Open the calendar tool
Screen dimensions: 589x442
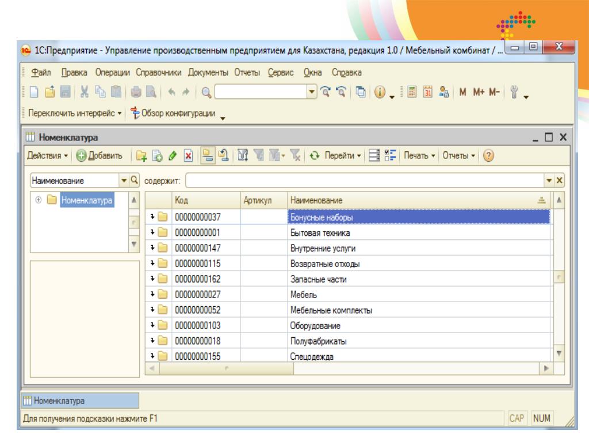427,92
